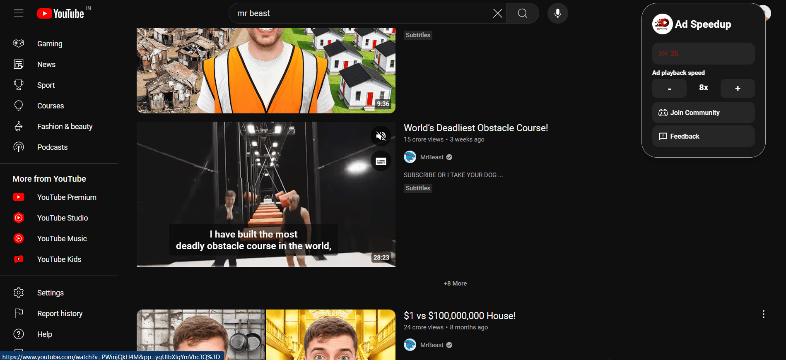This screenshot has height=360, width=786.
Task: Open title World's Deadliest Obstacle Course!
Action: [x=476, y=128]
